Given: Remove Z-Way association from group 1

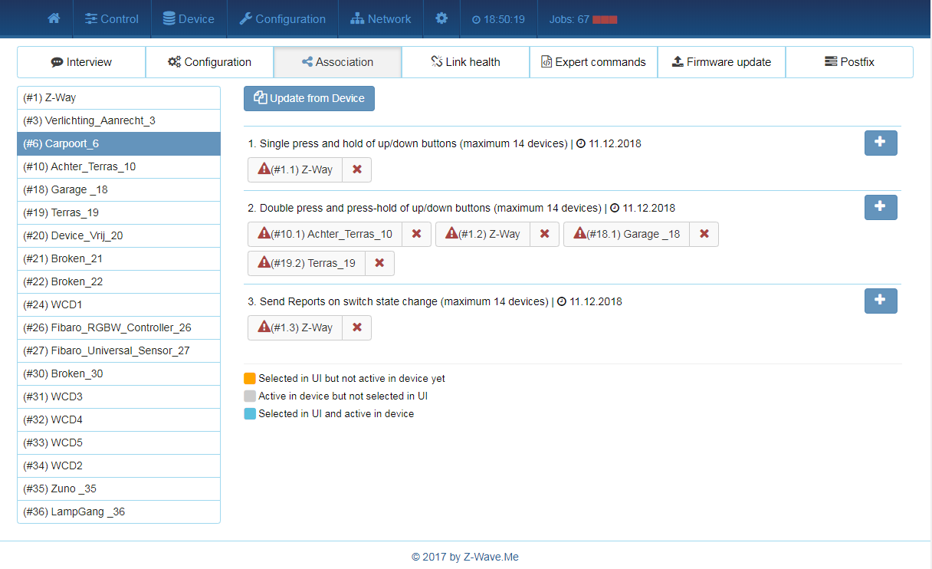Looking at the screenshot, I should pyautogui.click(x=356, y=169).
